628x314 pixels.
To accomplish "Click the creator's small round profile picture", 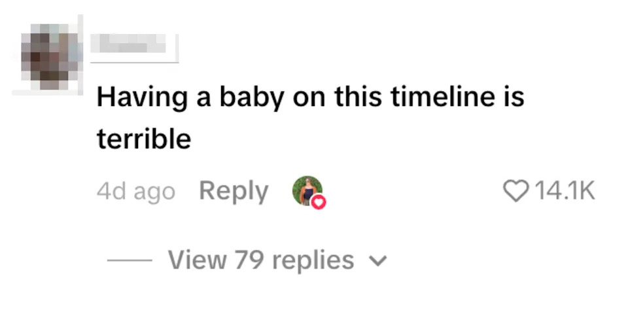I will (x=307, y=190).
